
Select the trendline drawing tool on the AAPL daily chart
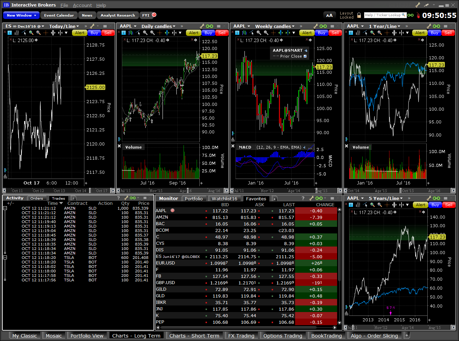[137, 33]
